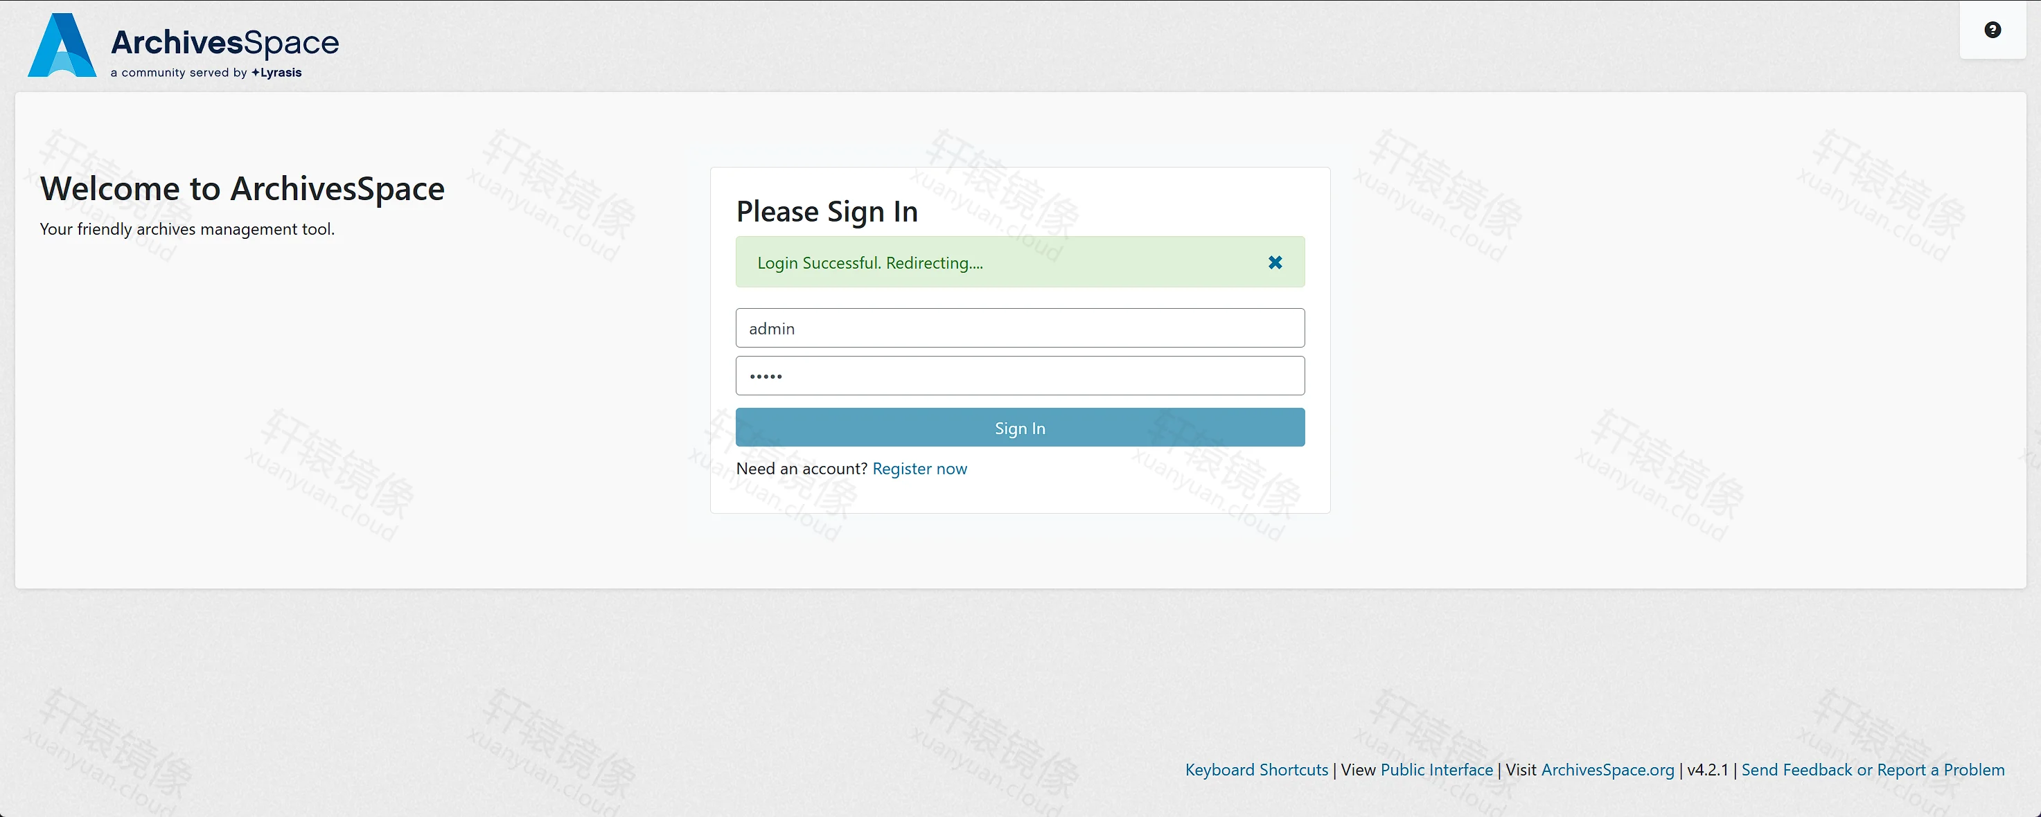Focus the admin username field

click(1020, 327)
